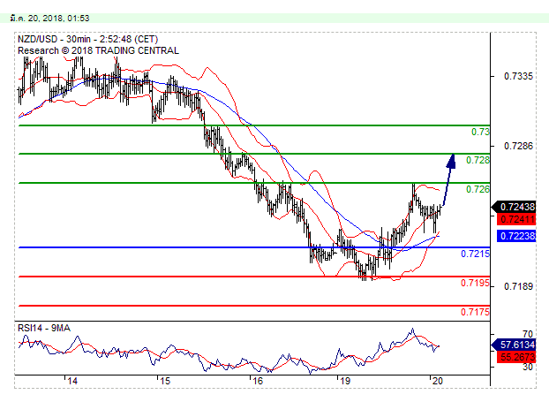Click the green 0.728 resistance label

(478, 160)
